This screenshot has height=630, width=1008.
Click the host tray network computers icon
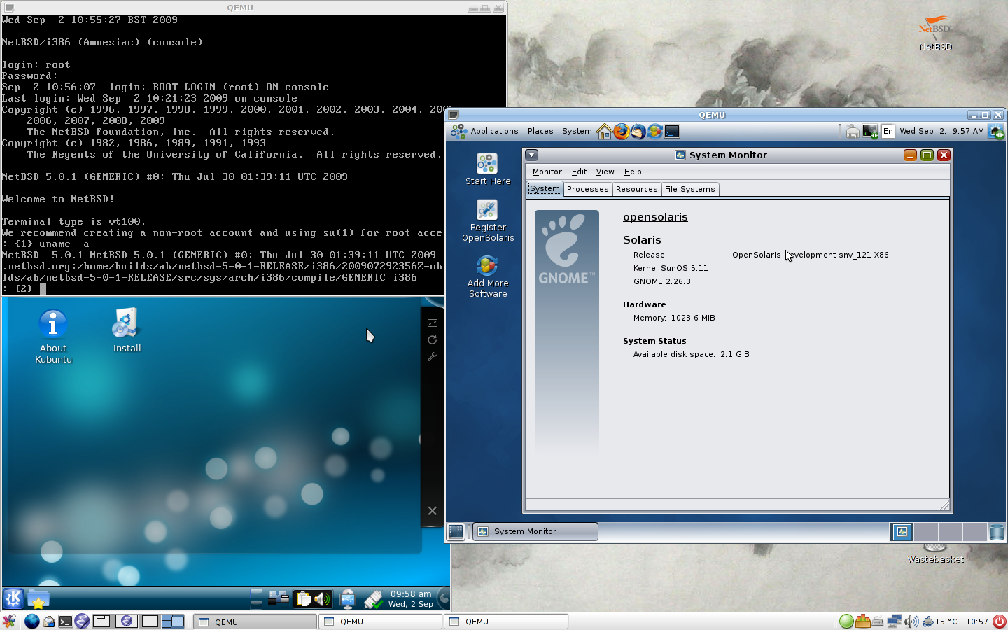tap(895, 621)
